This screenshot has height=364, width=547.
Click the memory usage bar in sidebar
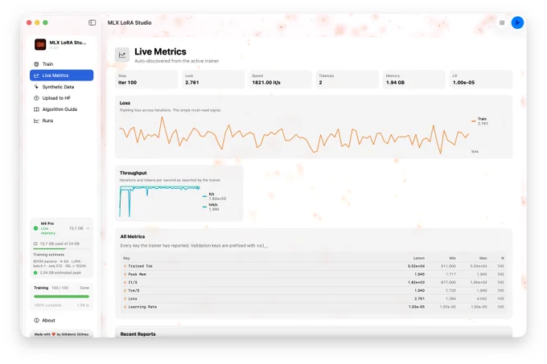[x=61, y=249]
